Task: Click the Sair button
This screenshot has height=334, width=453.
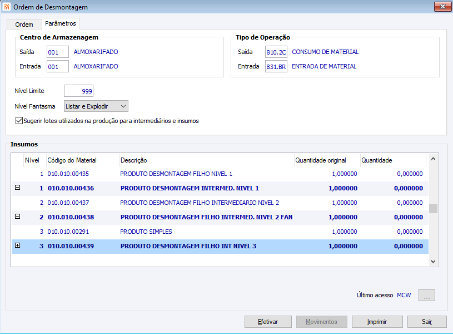Action: point(427,322)
